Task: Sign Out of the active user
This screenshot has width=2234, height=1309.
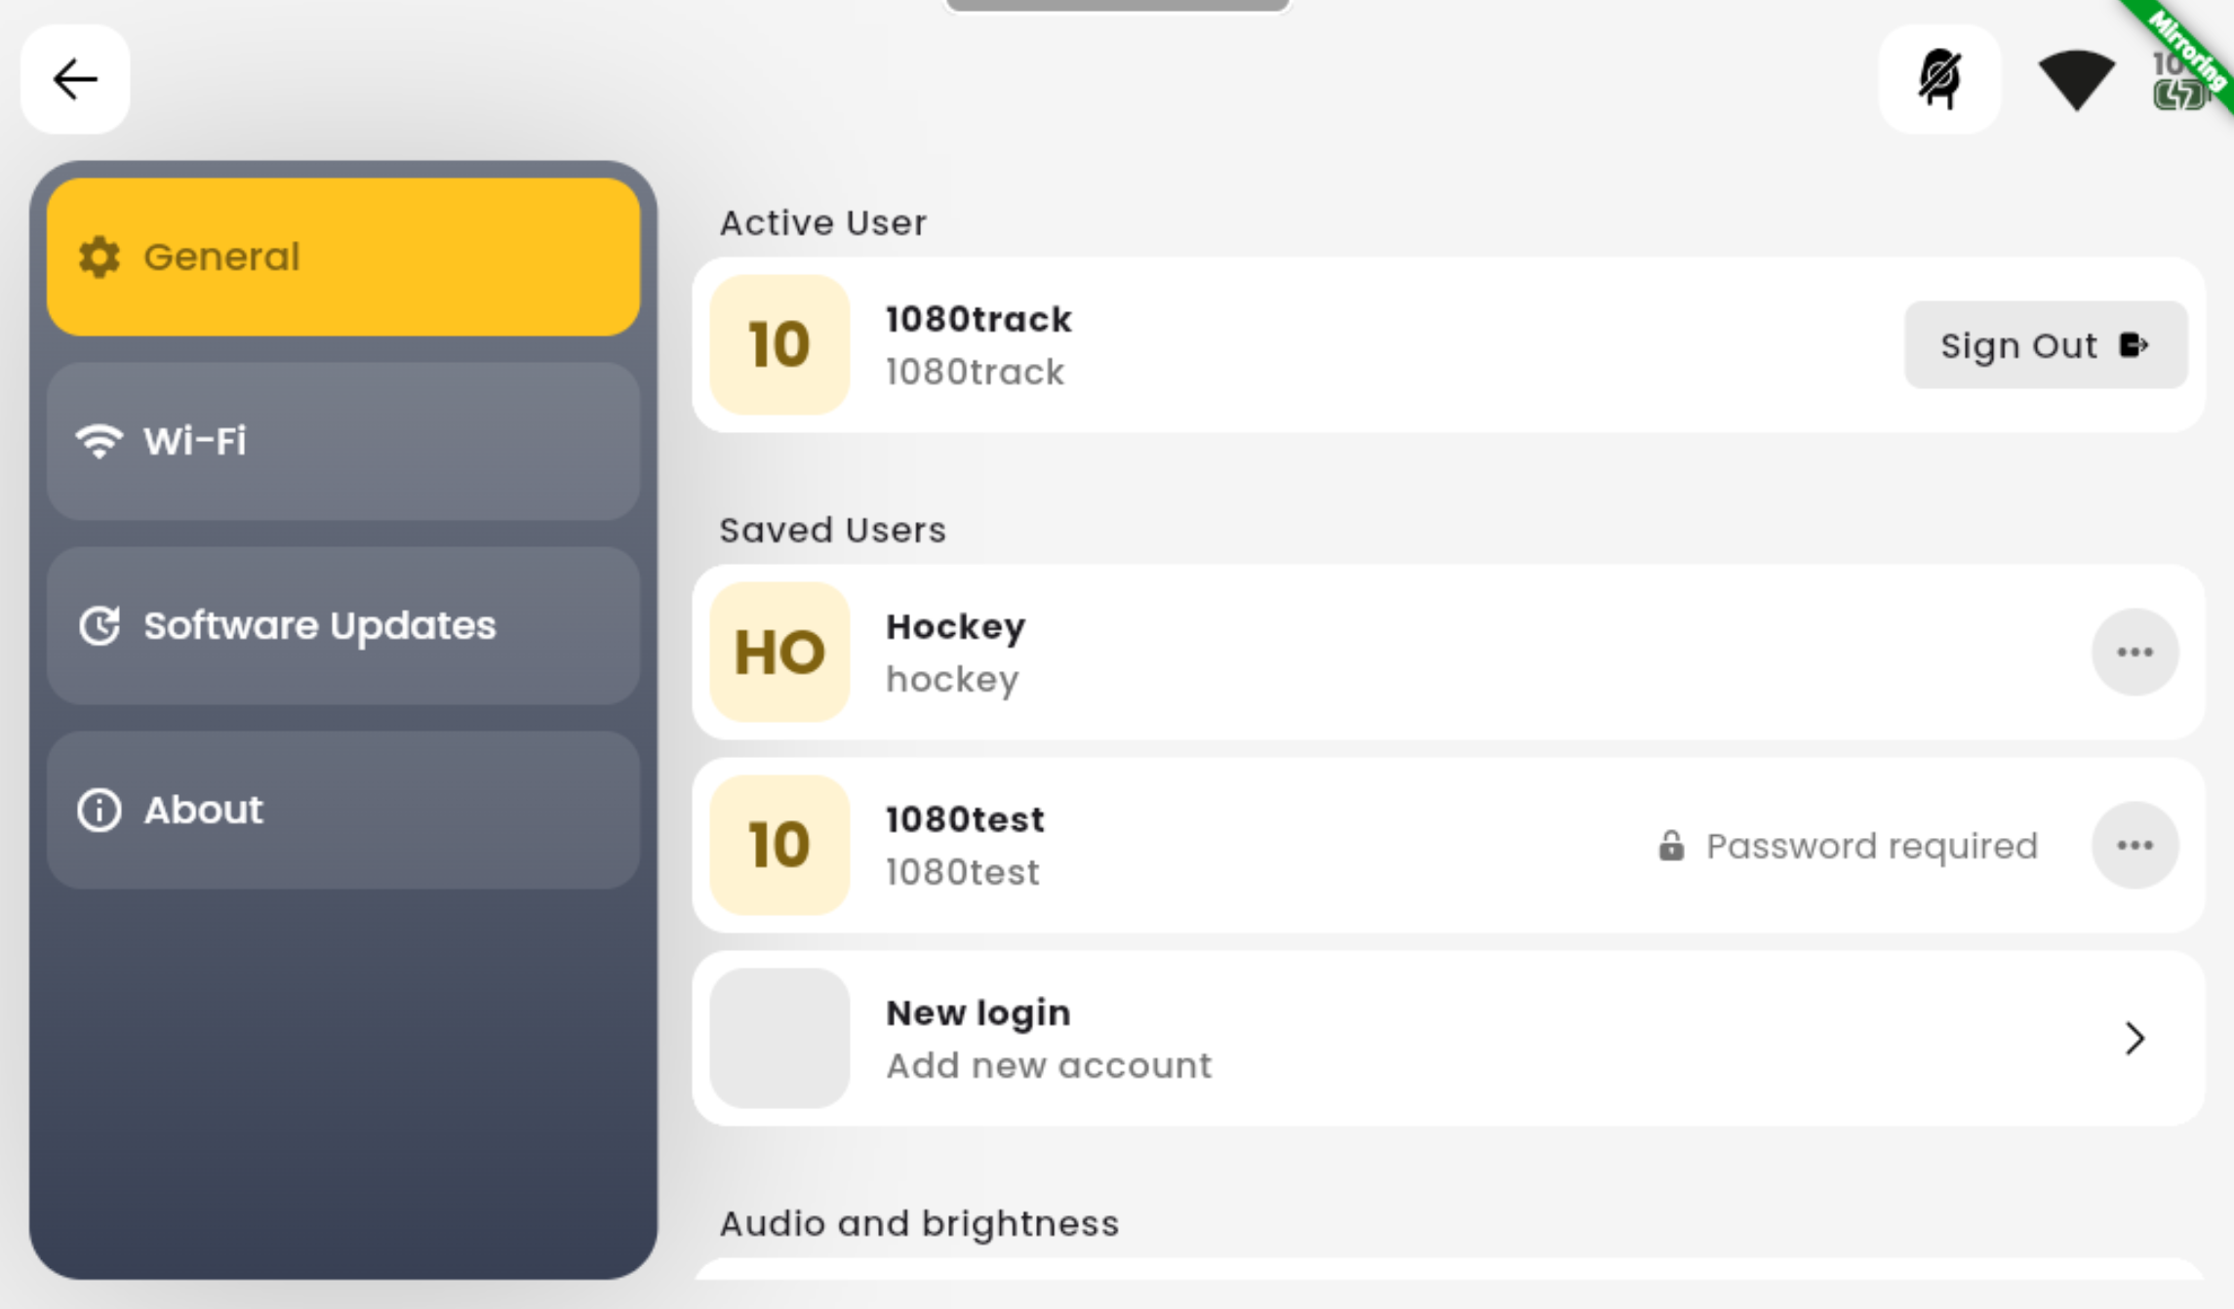Action: 2046,345
